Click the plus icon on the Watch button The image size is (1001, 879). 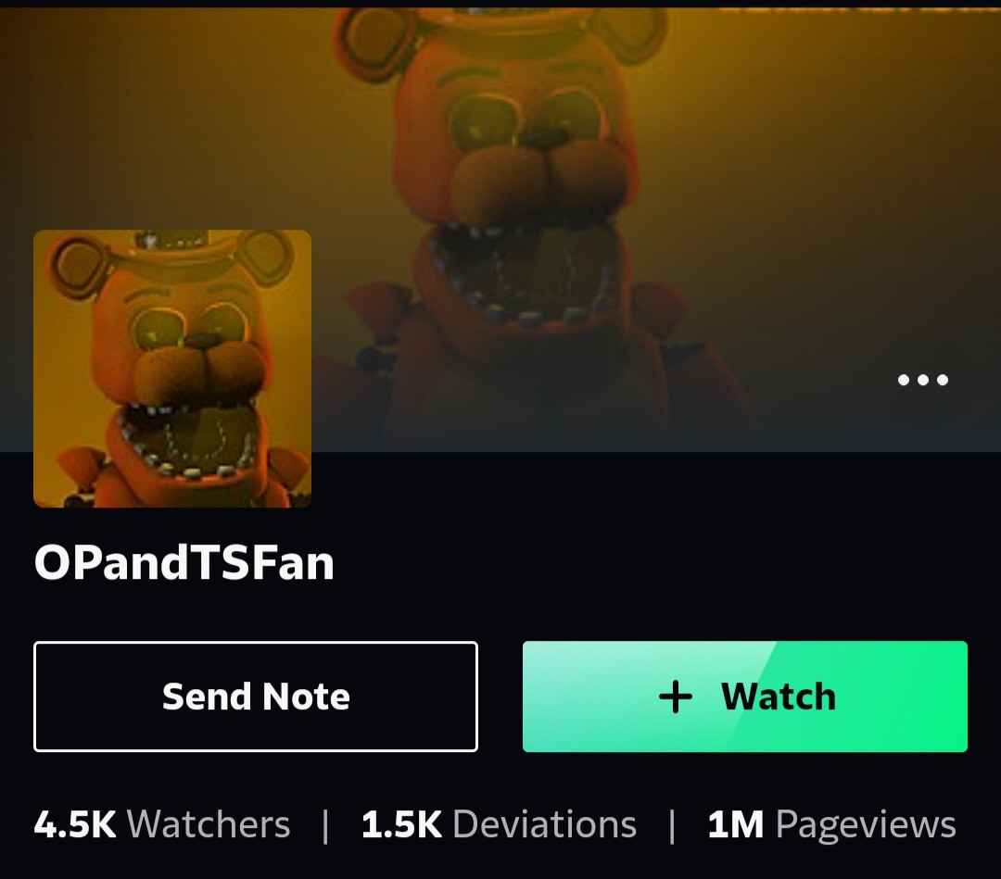pos(675,697)
